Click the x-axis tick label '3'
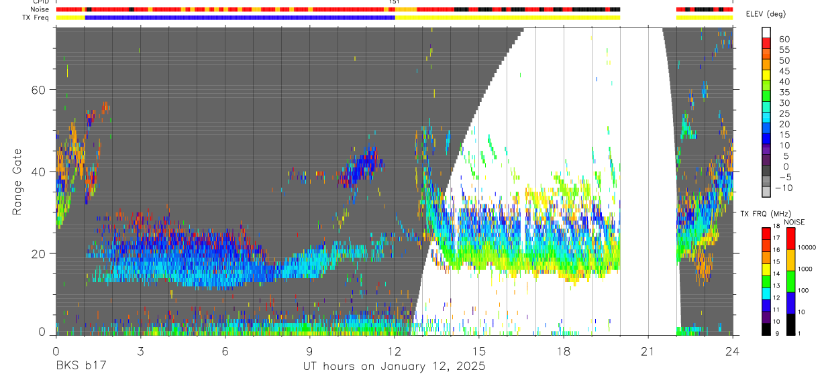The height and width of the screenshot is (380, 824). 140,351
